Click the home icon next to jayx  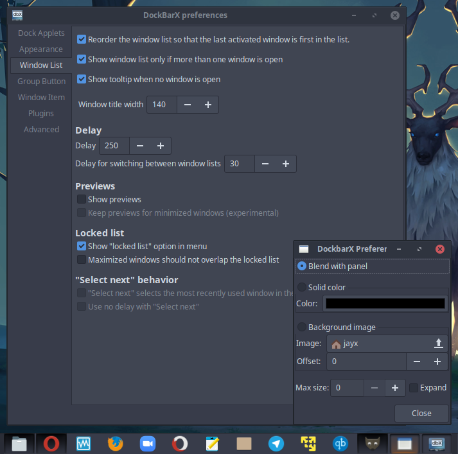[x=336, y=344]
